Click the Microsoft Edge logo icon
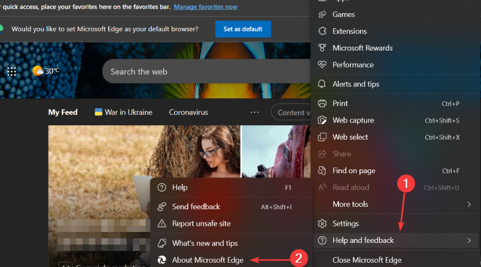 coord(161,260)
